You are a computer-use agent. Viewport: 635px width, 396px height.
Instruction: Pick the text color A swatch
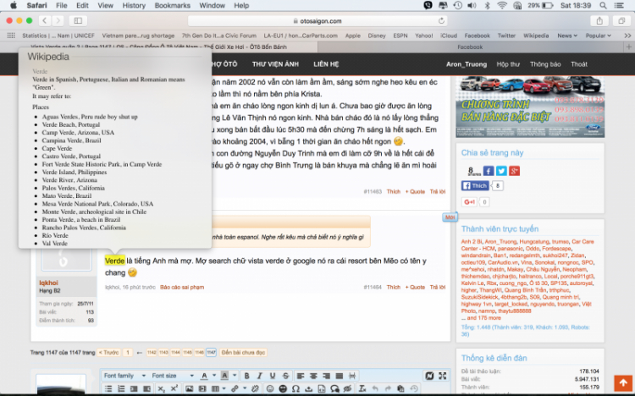tap(204, 376)
